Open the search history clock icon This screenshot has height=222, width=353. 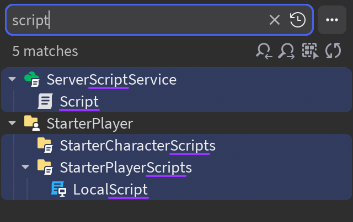[x=298, y=20]
